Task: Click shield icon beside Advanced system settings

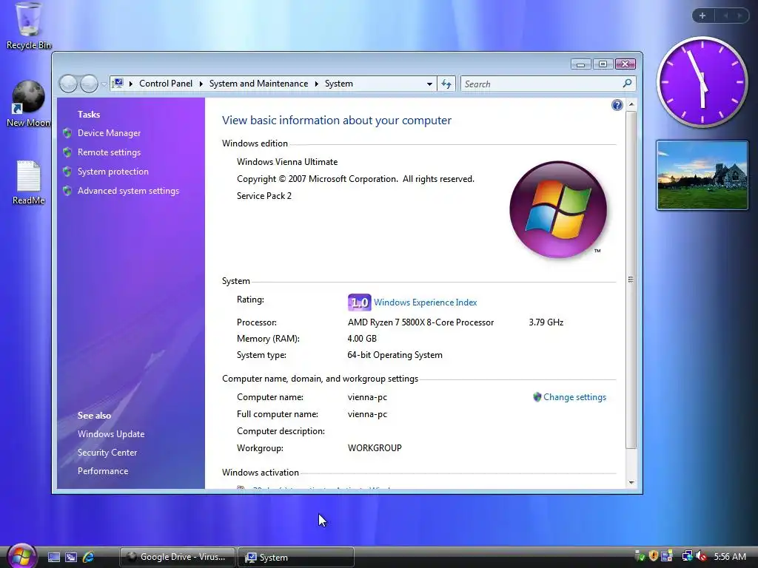Action: (x=67, y=191)
